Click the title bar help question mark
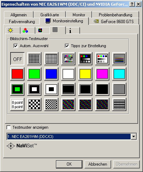This screenshot has width=143, height=172. [x=132, y=4]
